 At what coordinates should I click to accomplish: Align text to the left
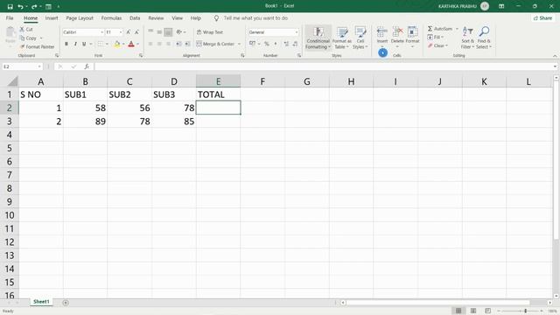(150, 44)
